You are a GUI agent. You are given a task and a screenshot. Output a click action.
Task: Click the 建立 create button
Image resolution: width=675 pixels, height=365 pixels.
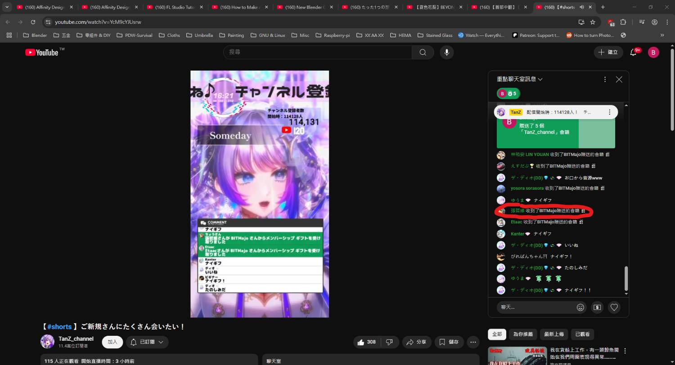(x=608, y=52)
